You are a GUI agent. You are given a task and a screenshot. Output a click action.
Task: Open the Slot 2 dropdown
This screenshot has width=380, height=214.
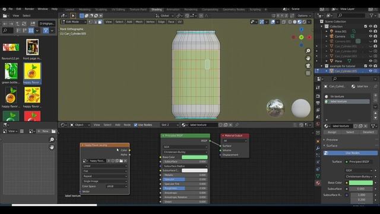[x=170, y=125]
